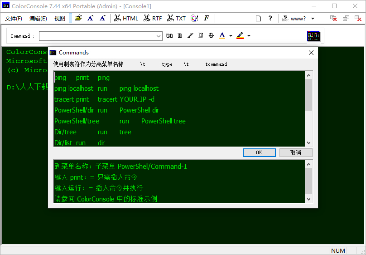
Task: Click the 'ping localhost run' line
Action: (x=106, y=88)
